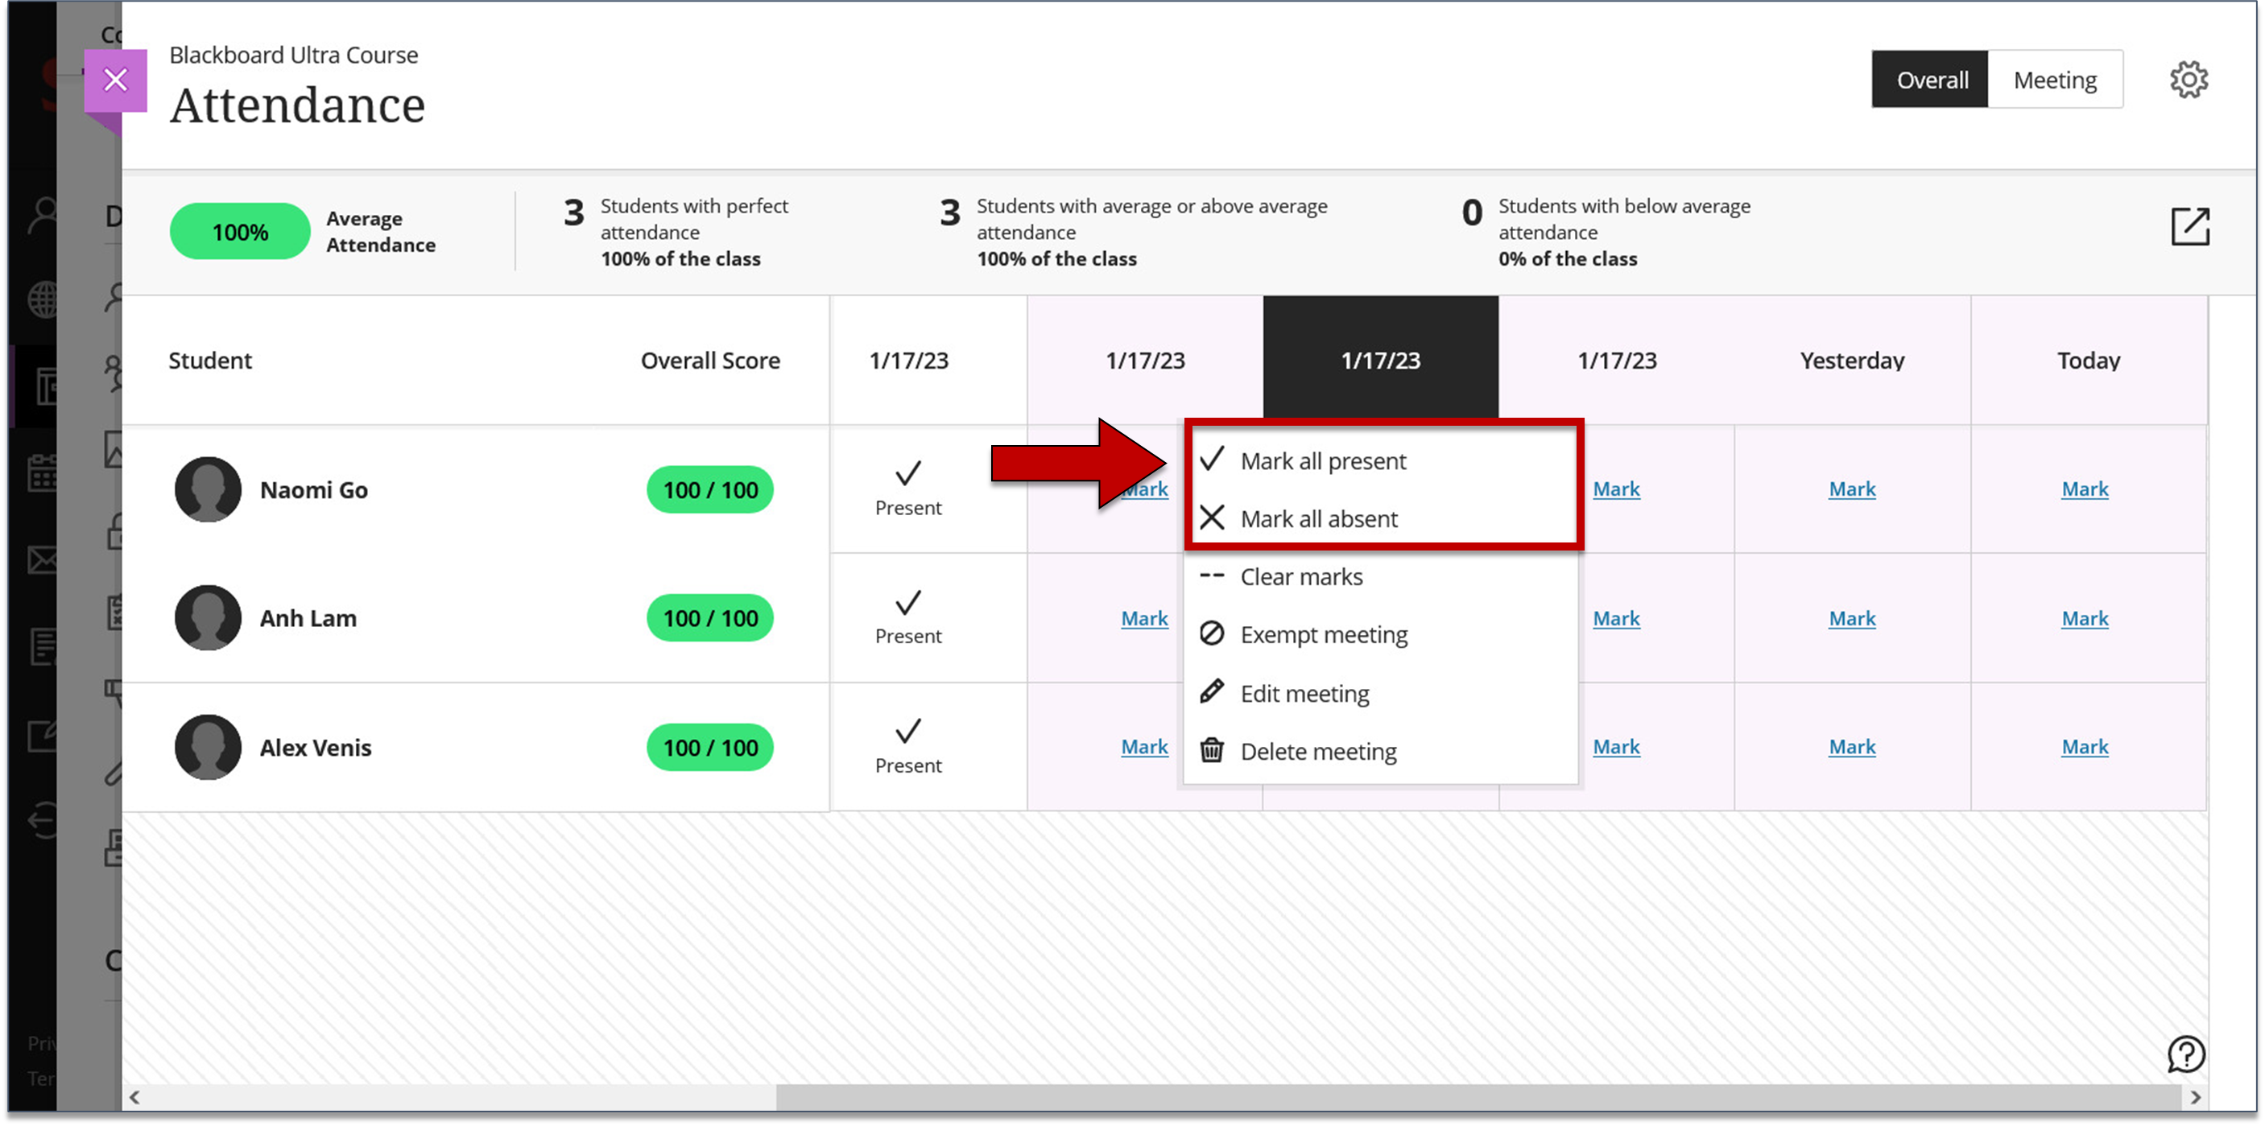Viewport: 2265px width, 1126px height.
Task: Click Naomi Go's 100 / 100 score pill
Action: 709,489
